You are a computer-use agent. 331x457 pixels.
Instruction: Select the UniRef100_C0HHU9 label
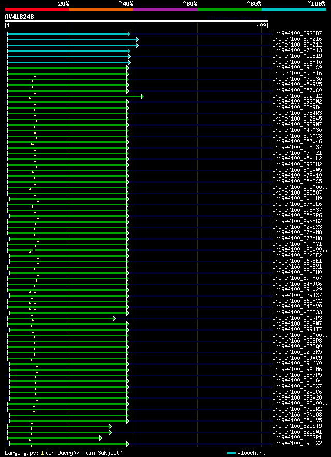[297, 198]
